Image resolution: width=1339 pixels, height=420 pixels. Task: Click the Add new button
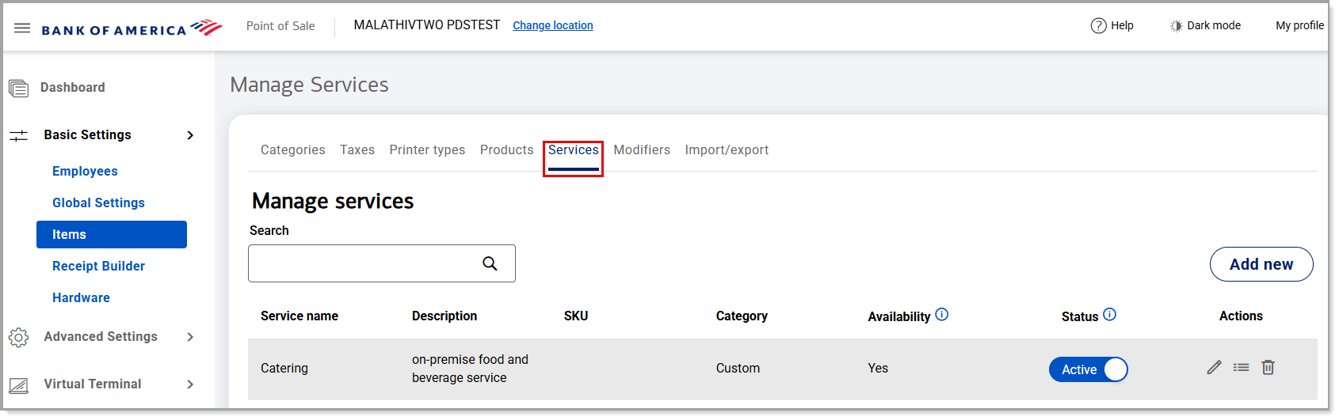pyautogui.click(x=1261, y=264)
